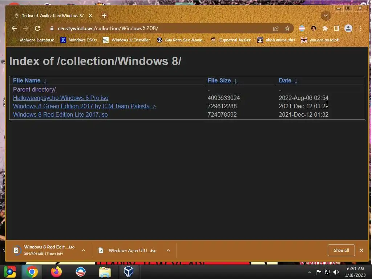Click the address bar URL
The image size is (372, 279).
click(108, 28)
